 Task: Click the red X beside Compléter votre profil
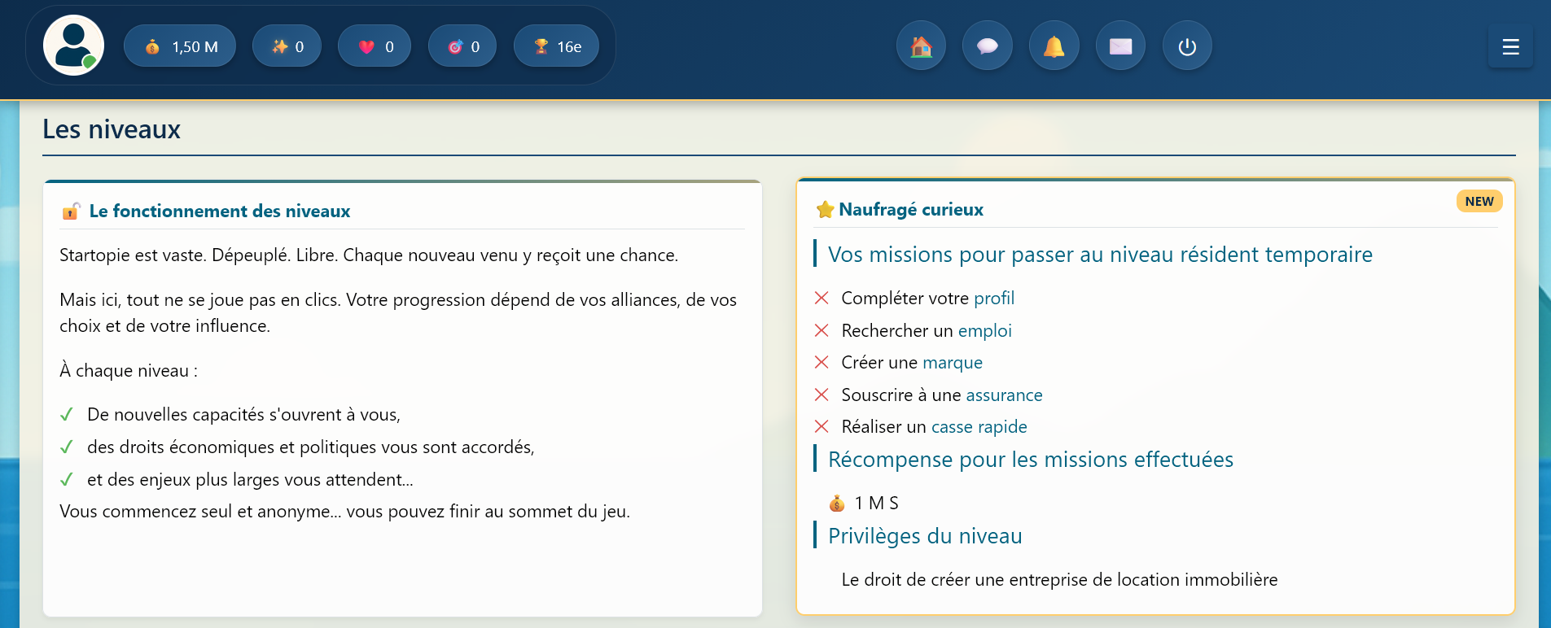(x=822, y=299)
